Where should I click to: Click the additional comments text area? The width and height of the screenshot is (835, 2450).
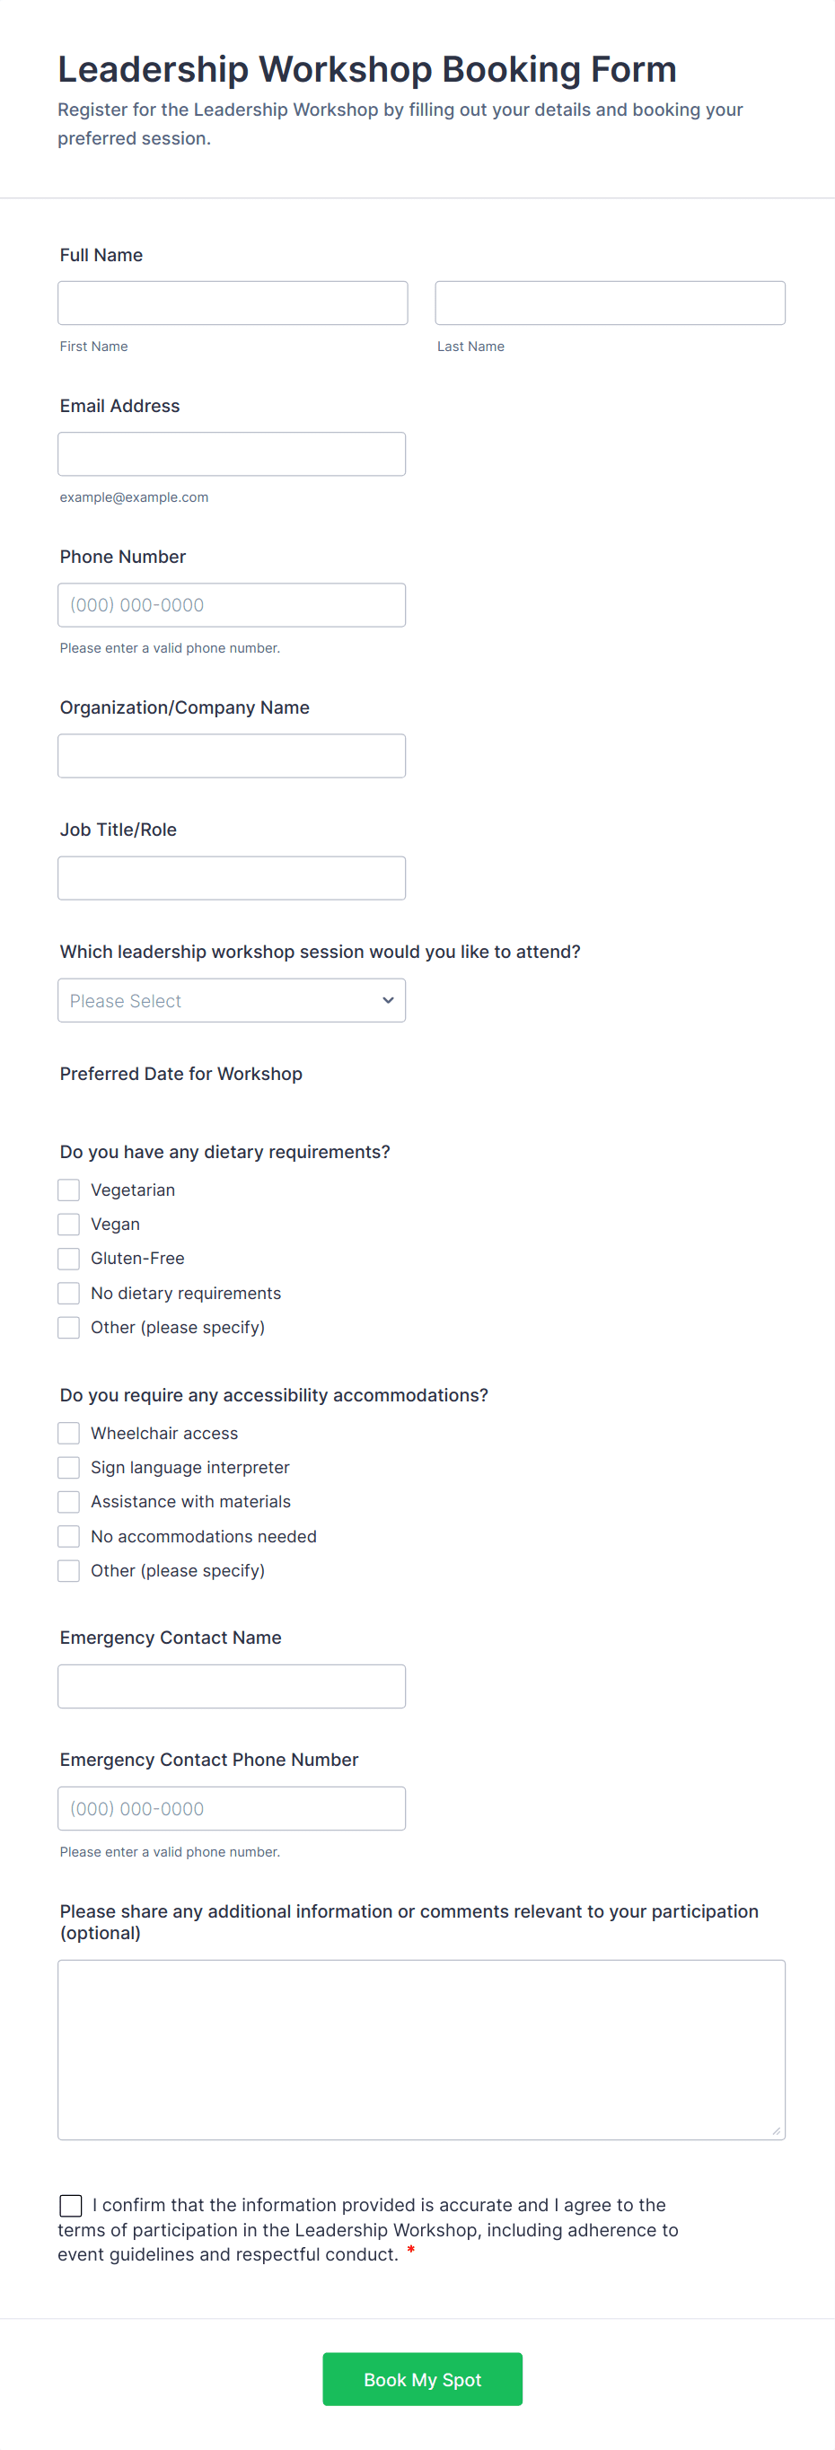[x=421, y=2050]
